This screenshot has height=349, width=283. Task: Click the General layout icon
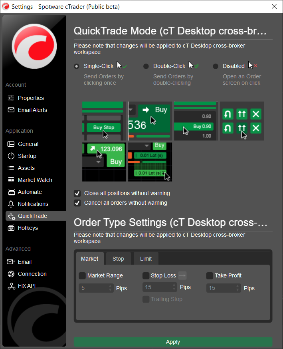11,144
